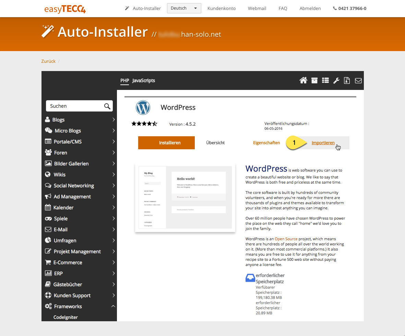Viewport: 405px width, 336px height.
Task: Click the blue disk space drive icon
Action: pyautogui.click(x=250, y=278)
